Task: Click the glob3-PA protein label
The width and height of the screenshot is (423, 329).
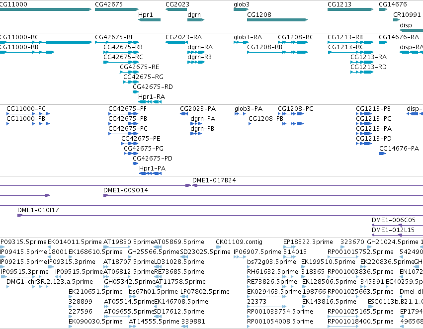Action: tap(249, 109)
